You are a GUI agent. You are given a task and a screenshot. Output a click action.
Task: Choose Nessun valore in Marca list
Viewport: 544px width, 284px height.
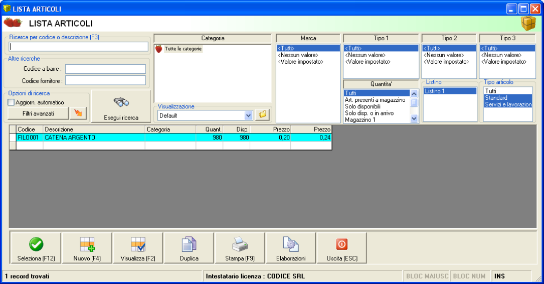[298, 55]
